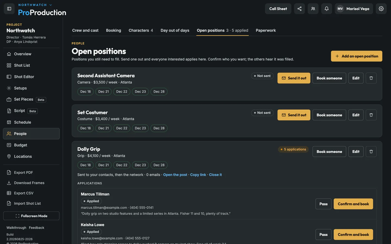The height and width of the screenshot is (244, 391).
Task: Open Locations from sidebar
Action: coord(31,156)
